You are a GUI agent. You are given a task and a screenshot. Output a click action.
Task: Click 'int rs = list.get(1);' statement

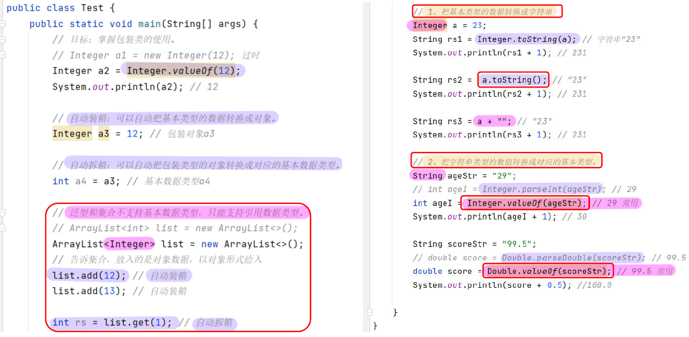[112, 323]
